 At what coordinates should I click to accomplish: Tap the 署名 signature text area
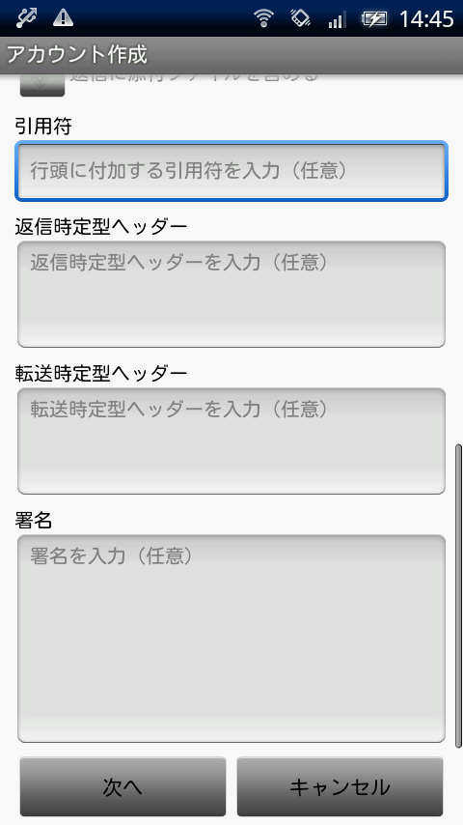pyautogui.click(x=231, y=639)
